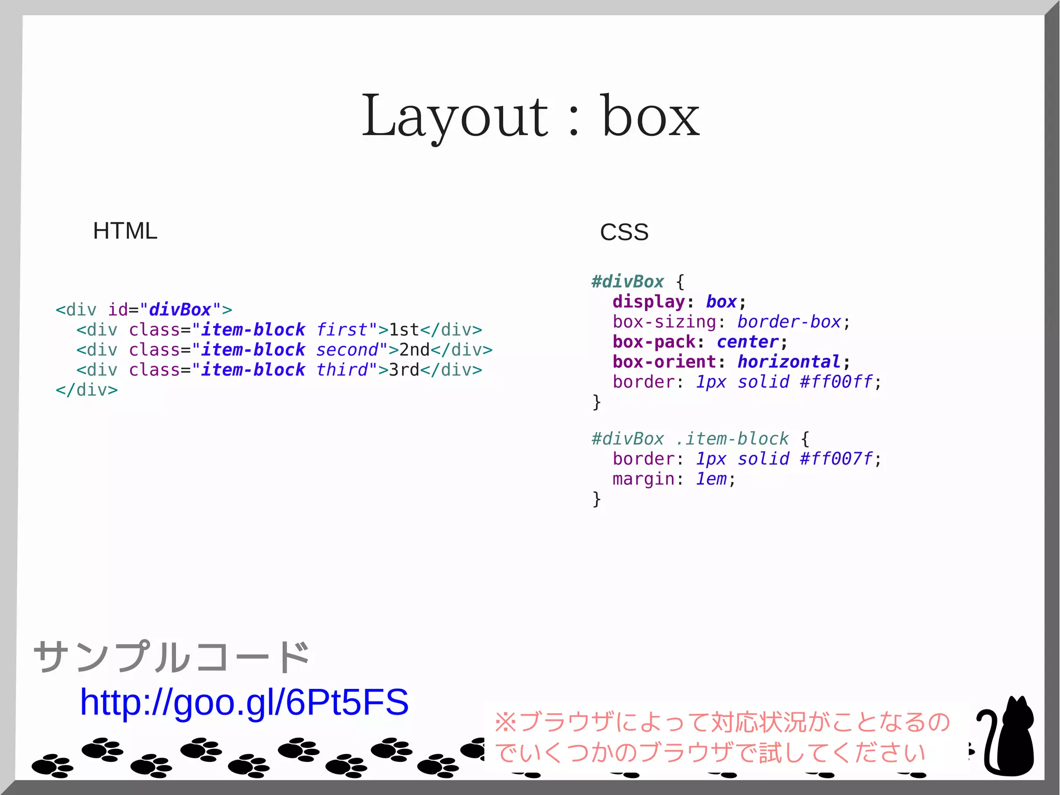Click the 'item-block second' 2nd div line
Screen dimensions: 1060x795
coord(284,350)
